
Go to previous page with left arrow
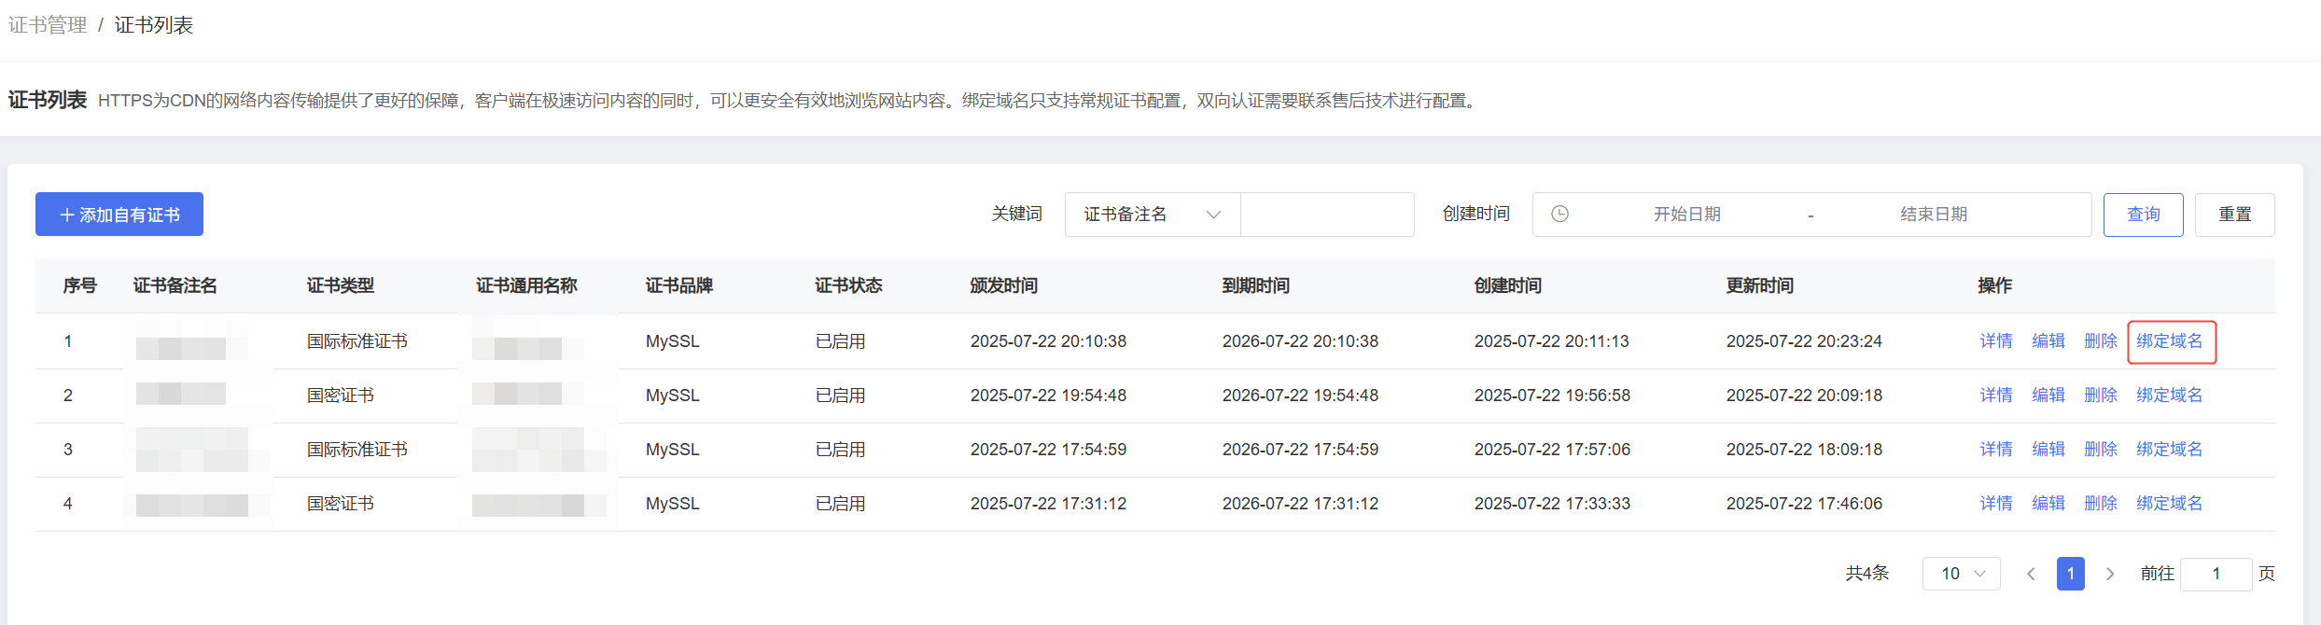(x=2031, y=574)
